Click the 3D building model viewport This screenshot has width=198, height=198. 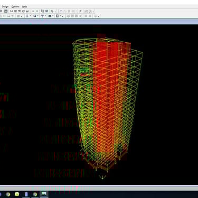pos(99,105)
